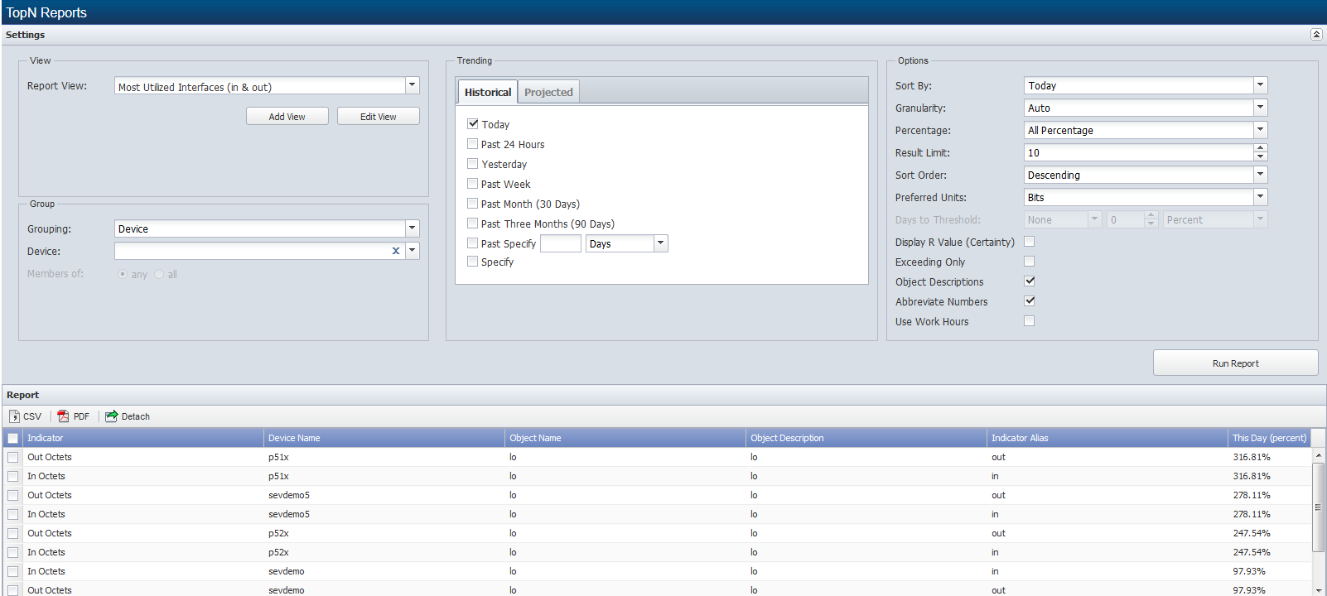The width and height of the screenshot is (1327, 596).
Task: Open the Percentage dropdown
Action: click(1261, 130)
